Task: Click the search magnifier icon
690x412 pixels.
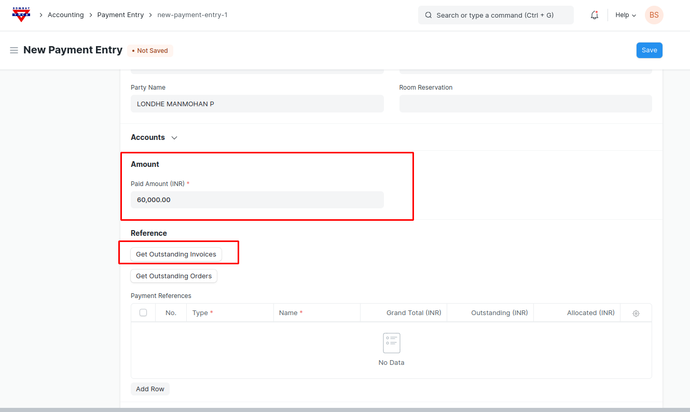Action: 429,15
